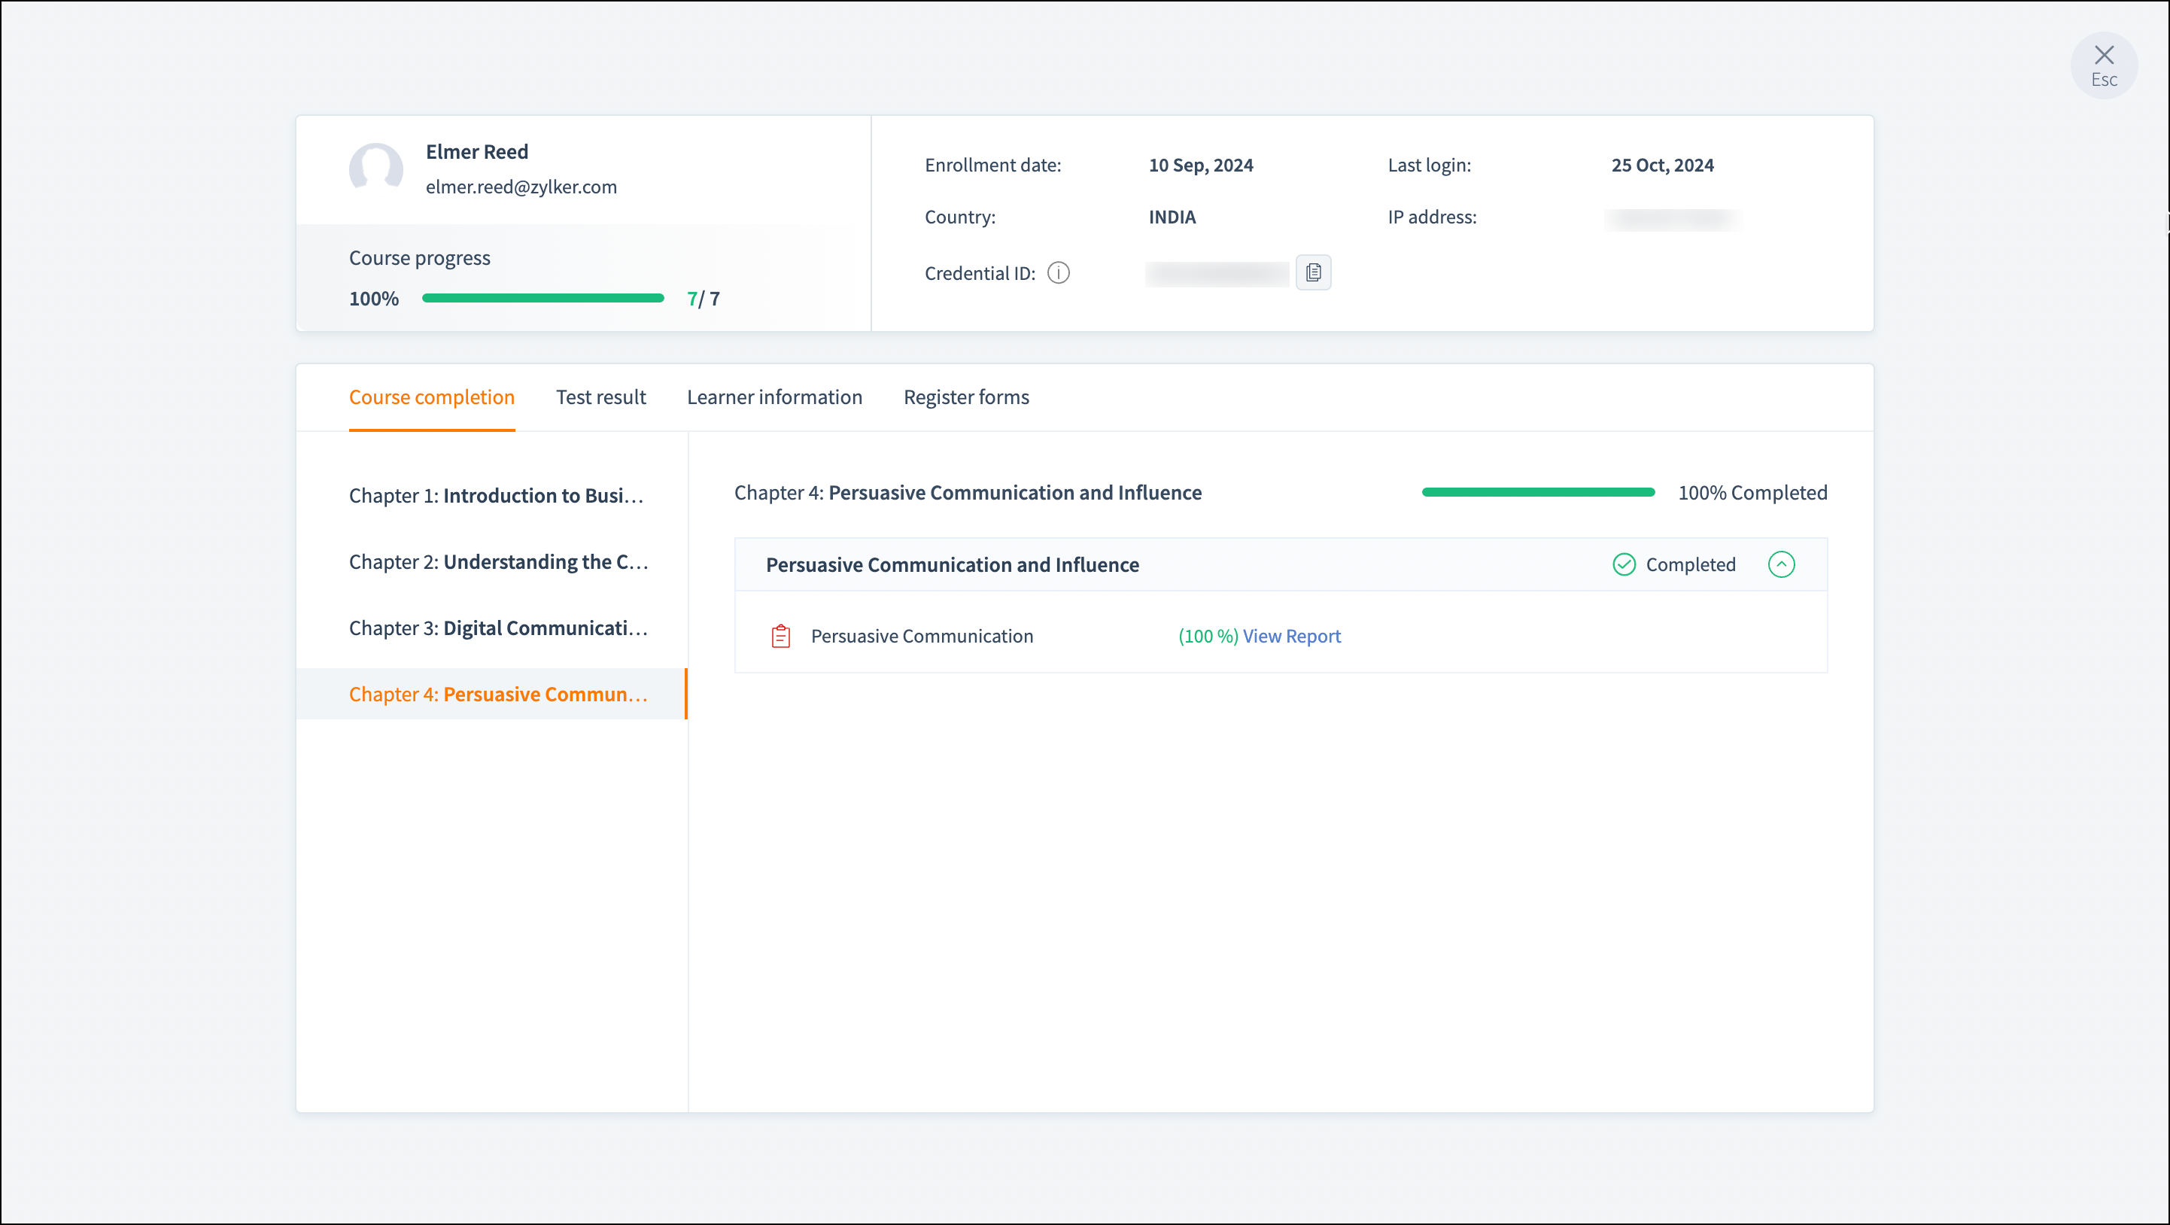Click the red quiz clipboard icon
2170x1225 pixels.
(780, 636)
